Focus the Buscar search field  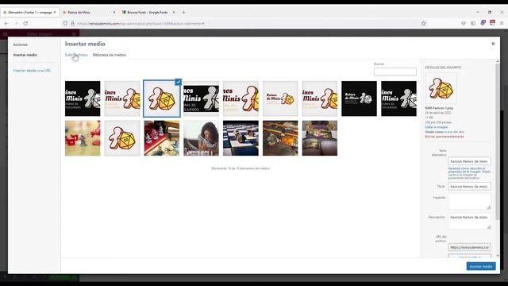pyautogui.click(x=395, y=71)
